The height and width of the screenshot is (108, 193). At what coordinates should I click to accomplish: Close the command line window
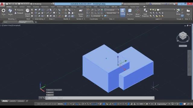41,98
